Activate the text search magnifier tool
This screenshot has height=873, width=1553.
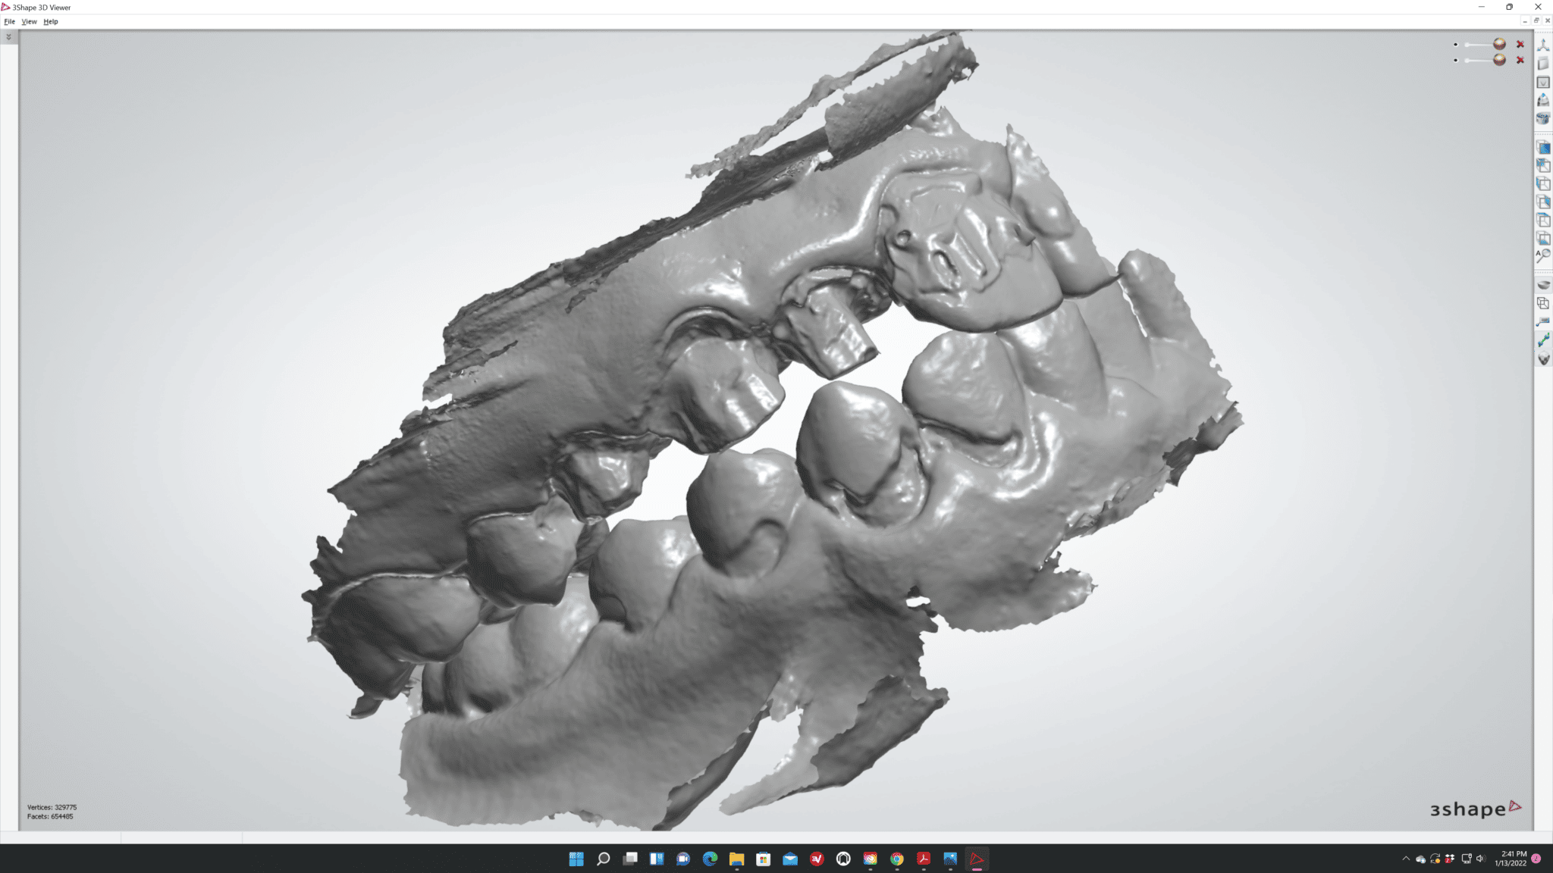coord(1543,255)
